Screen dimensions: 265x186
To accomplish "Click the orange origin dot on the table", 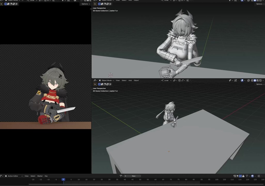I will (169, 151).
